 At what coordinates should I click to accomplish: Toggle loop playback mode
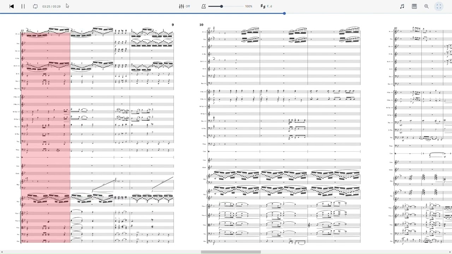[x=35, y=6]
